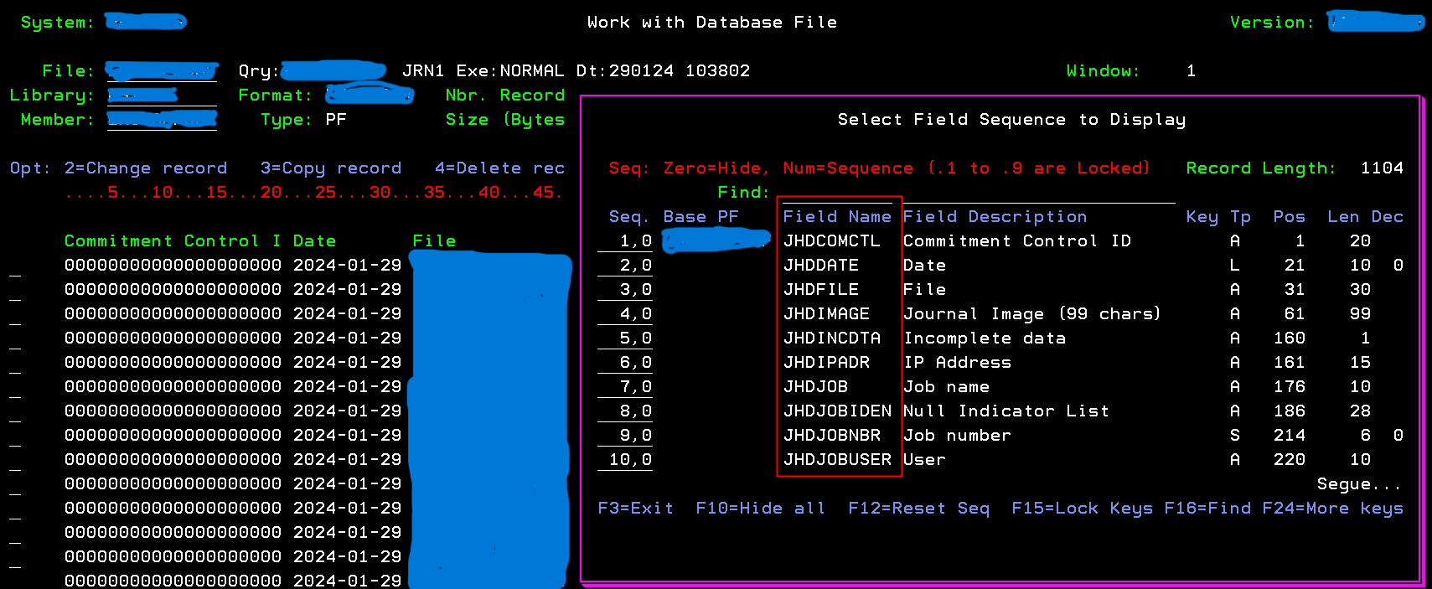Edit sequence value 7,0 for JHDJOB
Screen dimensions: 1432x589
(x=625, y=387)
